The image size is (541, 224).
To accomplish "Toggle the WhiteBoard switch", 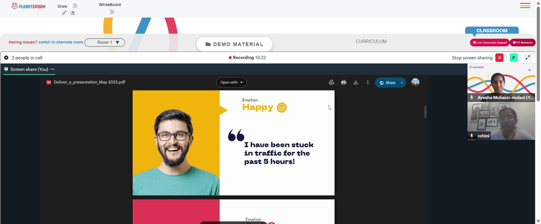I will click(110, 12).
